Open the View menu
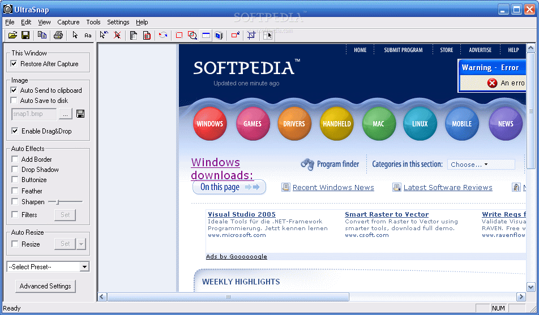 point(44,22)
